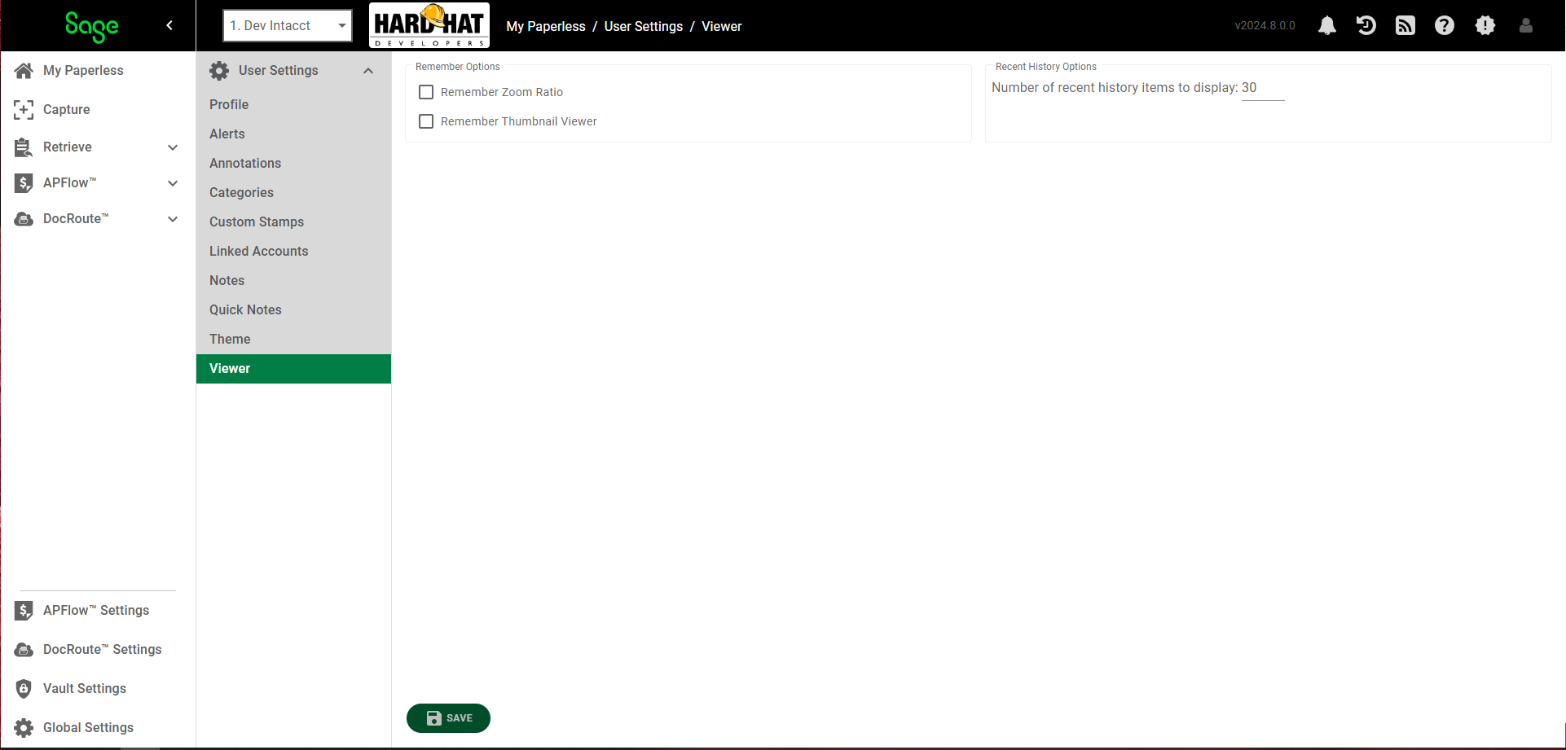Select the Viewer settings page
1566x750 pixels.
click(x=293, y=368)
